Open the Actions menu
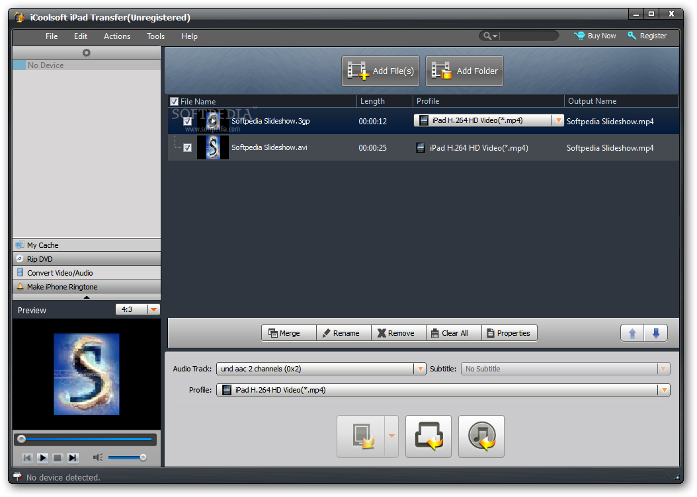This screenshot has height=497, width=697. tap(117, 36)
